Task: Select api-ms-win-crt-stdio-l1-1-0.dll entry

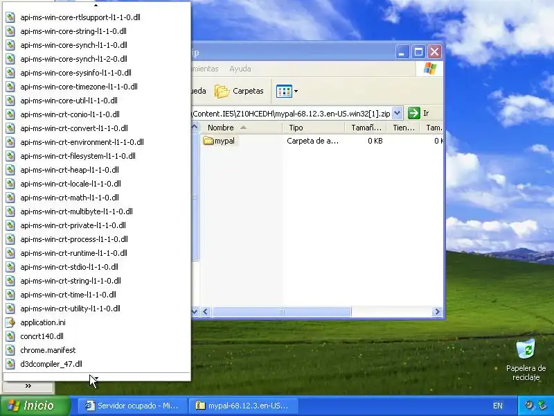Action: click(69, 267)
